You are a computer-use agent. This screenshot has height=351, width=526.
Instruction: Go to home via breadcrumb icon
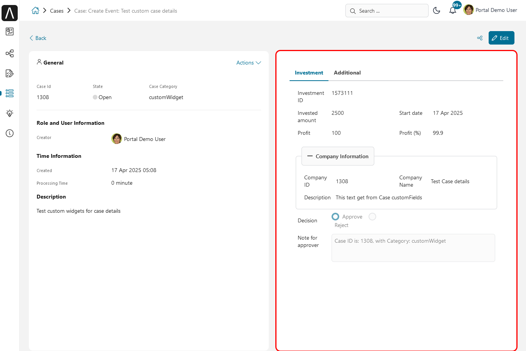35,11
